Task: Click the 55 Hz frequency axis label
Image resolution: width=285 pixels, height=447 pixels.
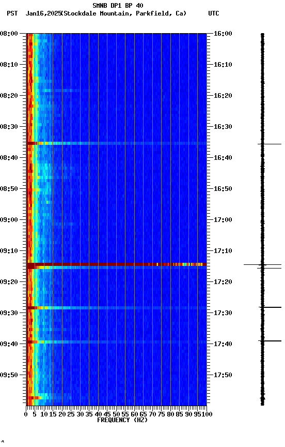Action: click(125, 414)
